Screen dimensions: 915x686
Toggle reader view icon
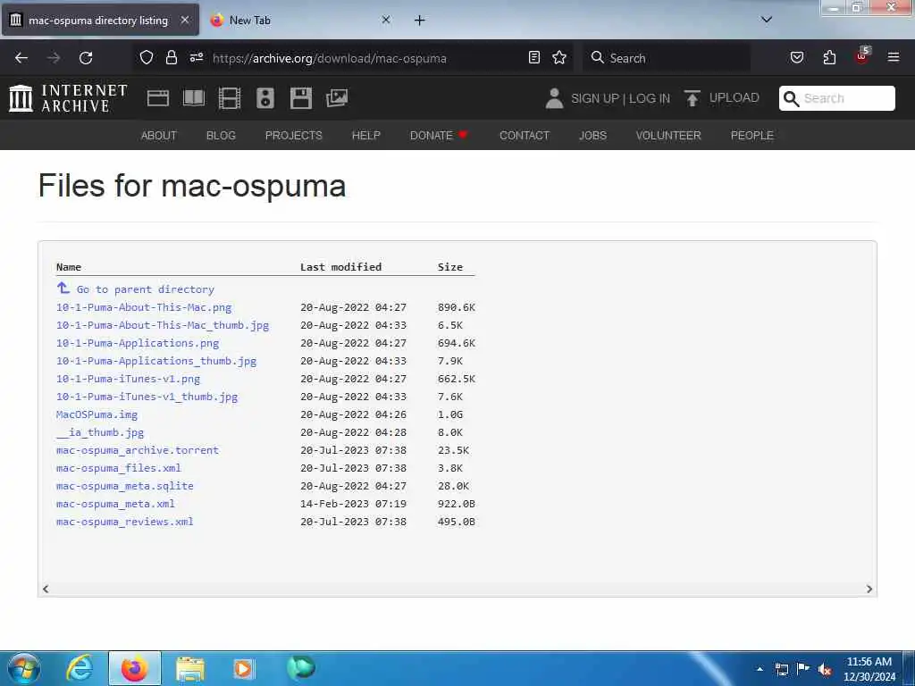pos(534,57)
